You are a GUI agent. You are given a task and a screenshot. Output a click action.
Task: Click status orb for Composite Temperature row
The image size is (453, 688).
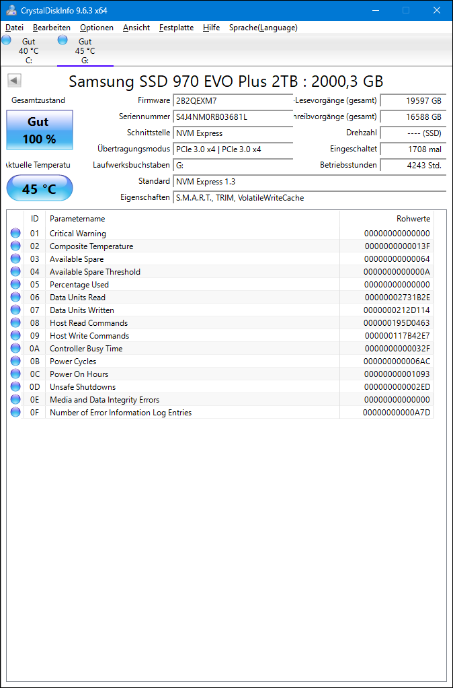click(15, 246)
